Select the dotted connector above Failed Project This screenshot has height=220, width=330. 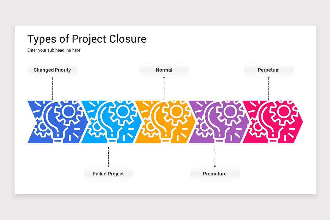click(108, 156)
